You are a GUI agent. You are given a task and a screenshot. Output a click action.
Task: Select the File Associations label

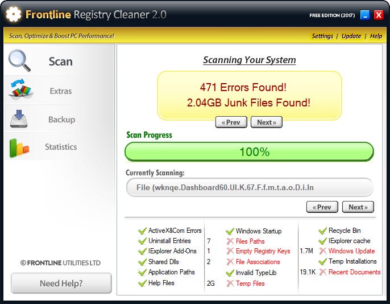(258, 262)
